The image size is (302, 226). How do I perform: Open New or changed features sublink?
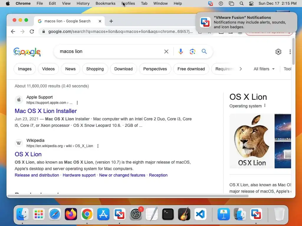coord(122,175)
